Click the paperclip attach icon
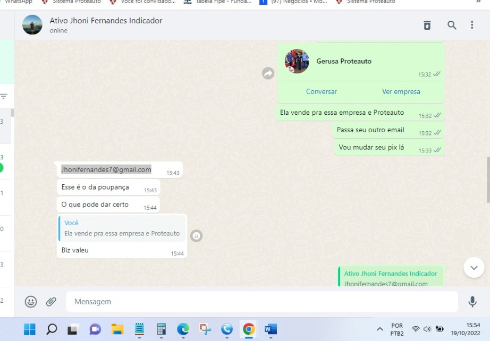This screenshot has width=490, height=341. pos(51,302)
